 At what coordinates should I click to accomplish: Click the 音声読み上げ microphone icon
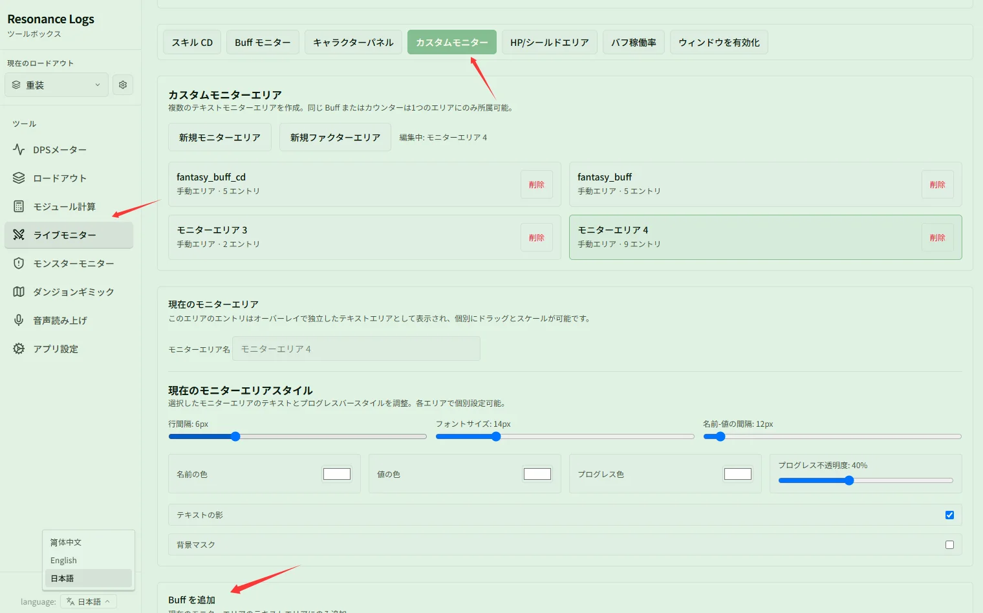(x=19, y=320)
